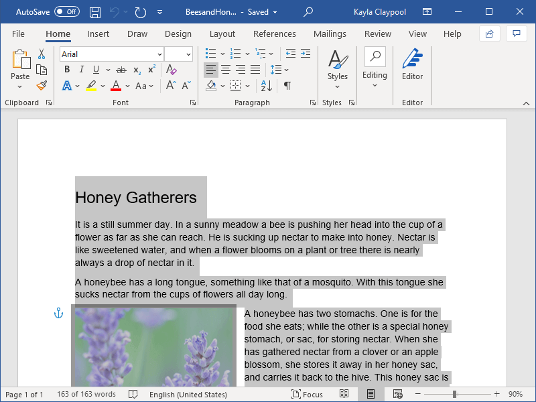Click the 163 of 163 words counter
The height and width of the screenshot is (402, 536).
pos(86,395)
